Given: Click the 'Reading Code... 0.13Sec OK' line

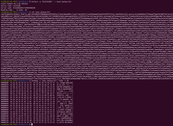Looking at the screenshot, I should coord(14,10).
